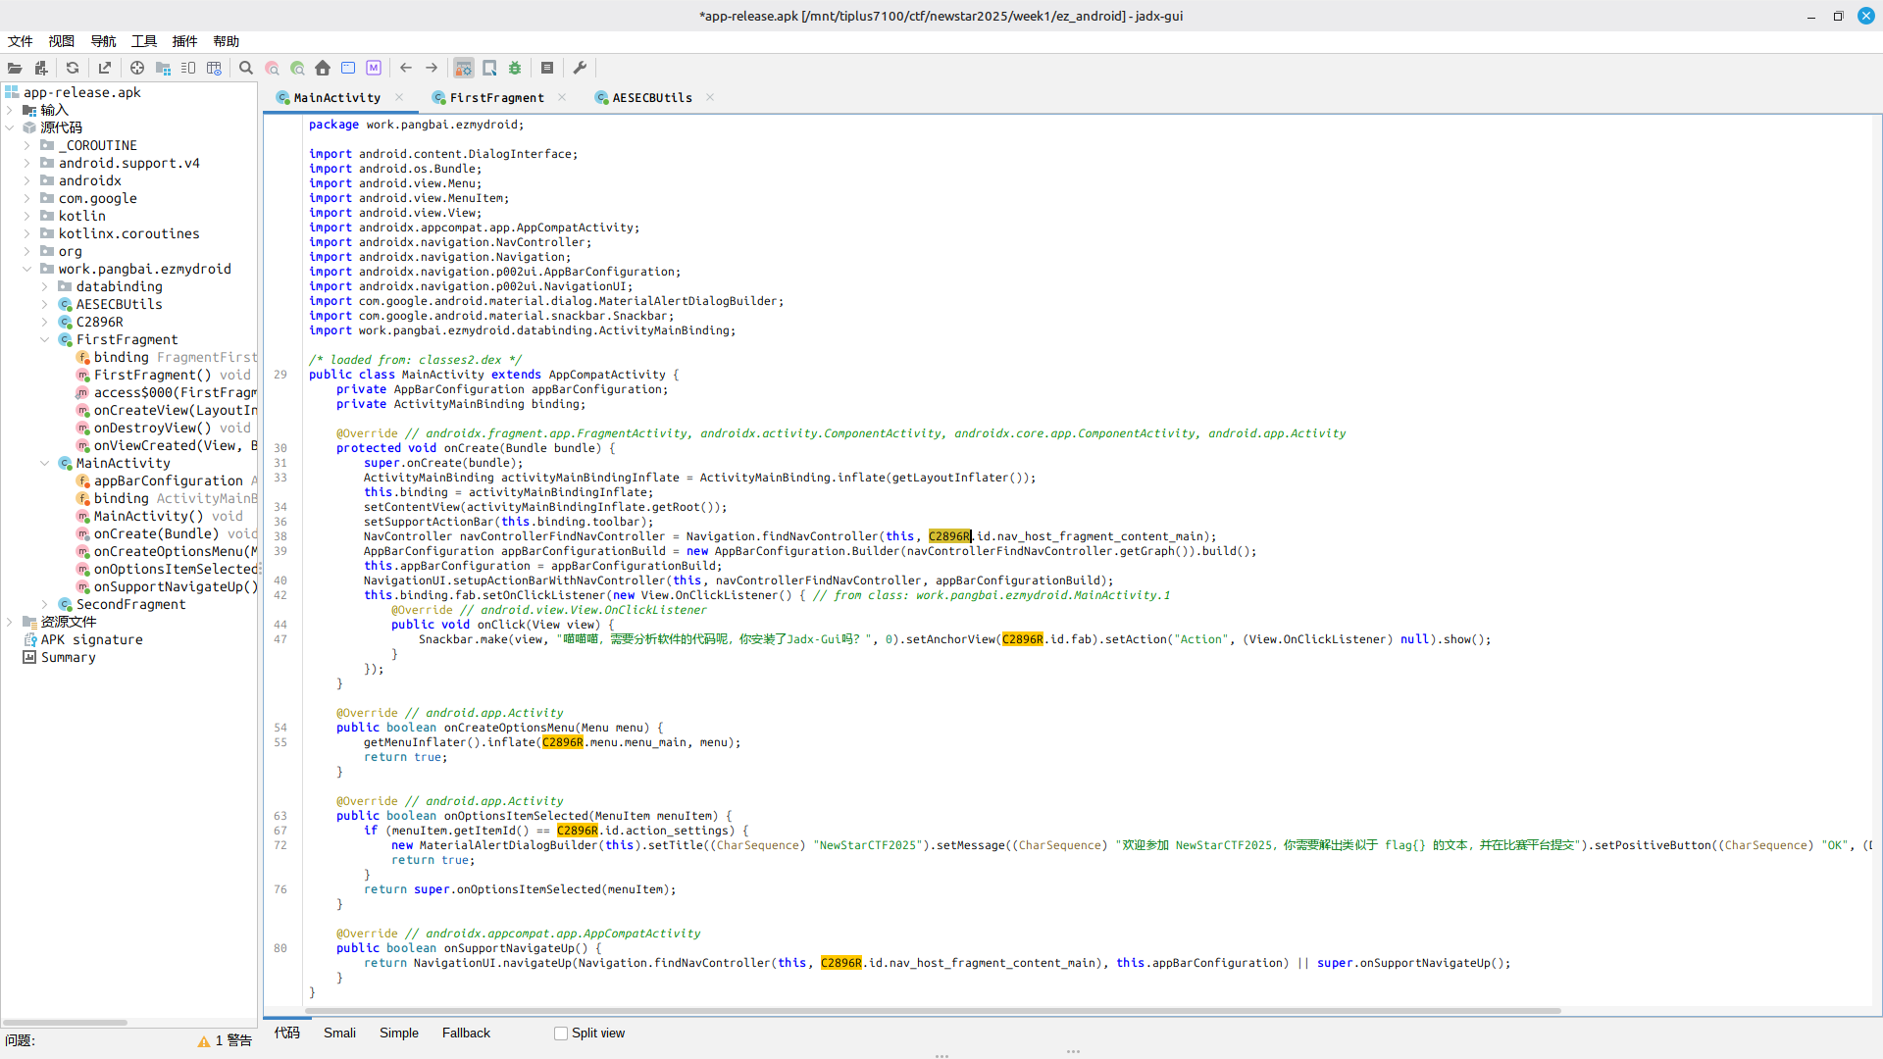Viewport: 1883px width, 1059px height.
Task: Click the horizontal scrollbar under code
Action: coord(932,1010)
